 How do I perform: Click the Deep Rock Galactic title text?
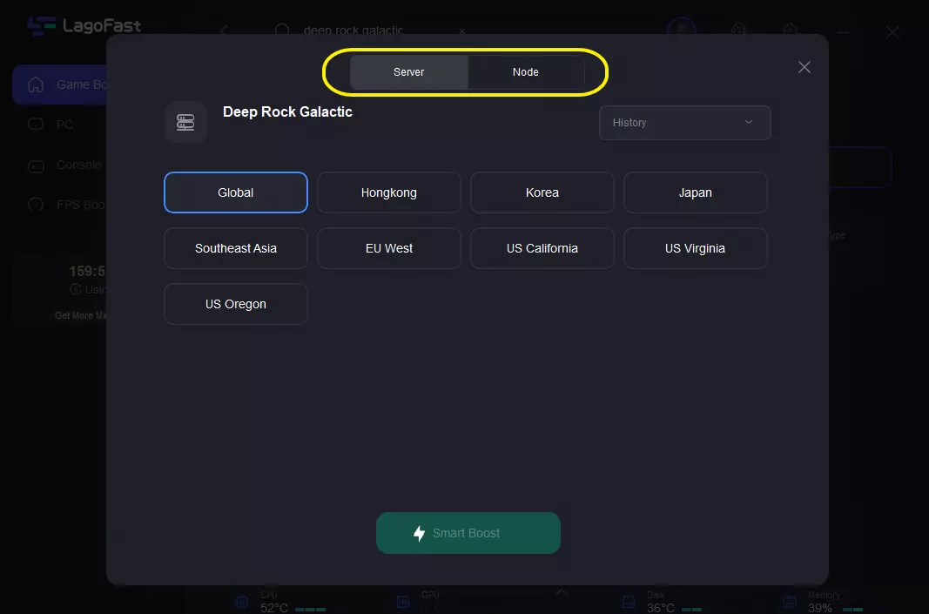click(287, 112)
